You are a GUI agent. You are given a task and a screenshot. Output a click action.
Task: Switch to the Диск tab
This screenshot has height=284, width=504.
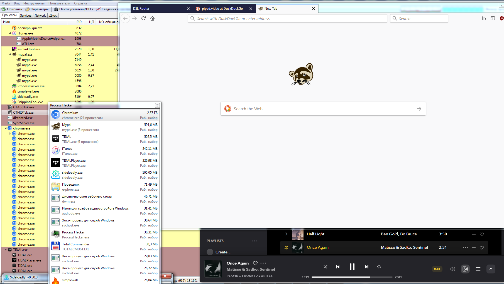(53, 16)
